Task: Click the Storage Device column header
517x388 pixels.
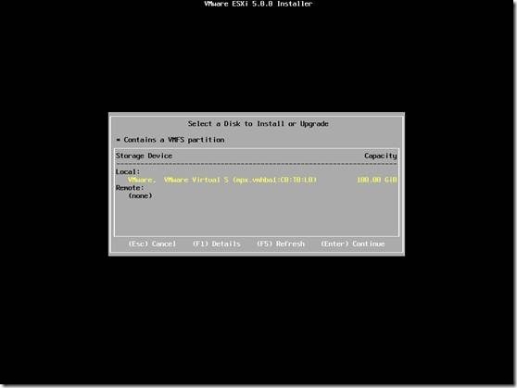Action: (x=144, y=156)
